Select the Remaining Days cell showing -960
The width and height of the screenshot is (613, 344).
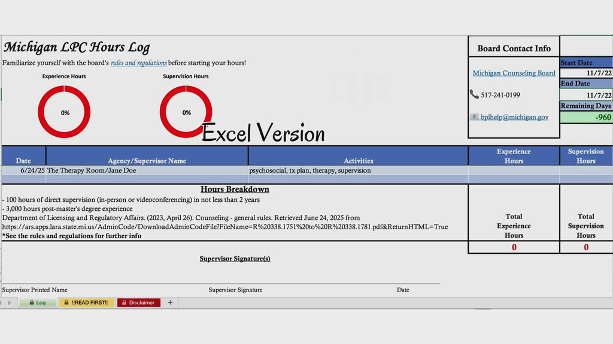tap(586, 118)
